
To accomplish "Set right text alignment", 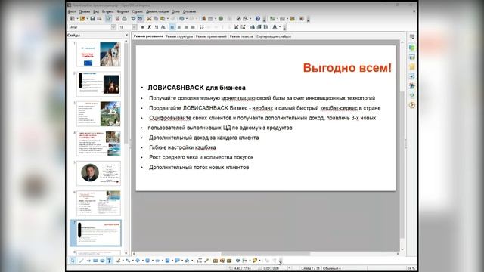I will [186, 27].
